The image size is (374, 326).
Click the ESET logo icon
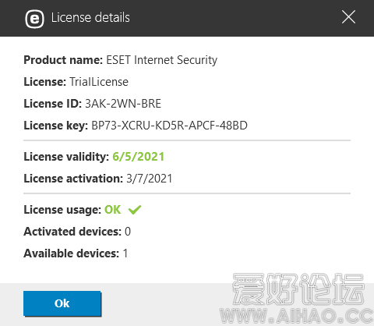[34, 19]
